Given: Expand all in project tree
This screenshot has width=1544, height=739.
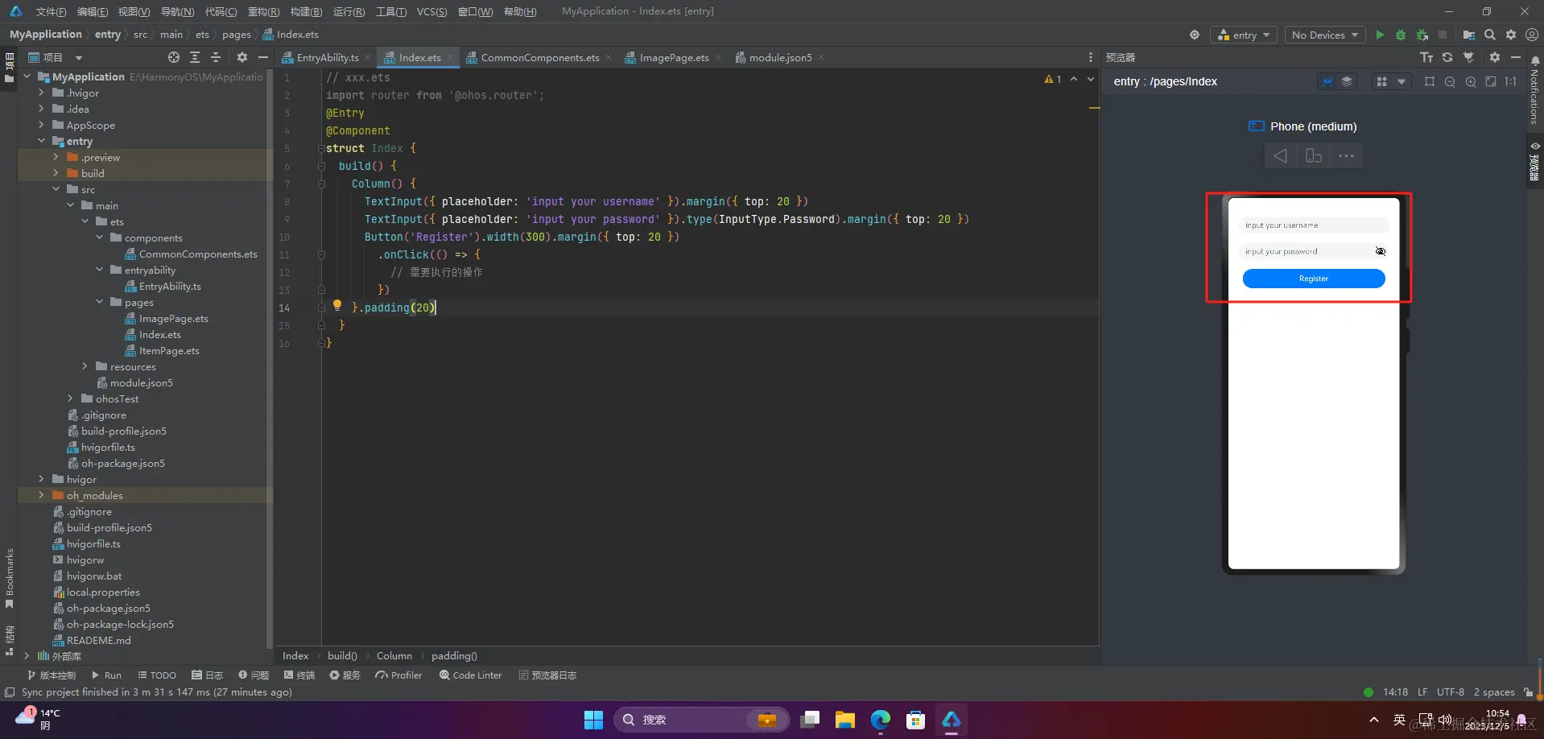Looking at the screenshot, I should click(x=195, y=57).
